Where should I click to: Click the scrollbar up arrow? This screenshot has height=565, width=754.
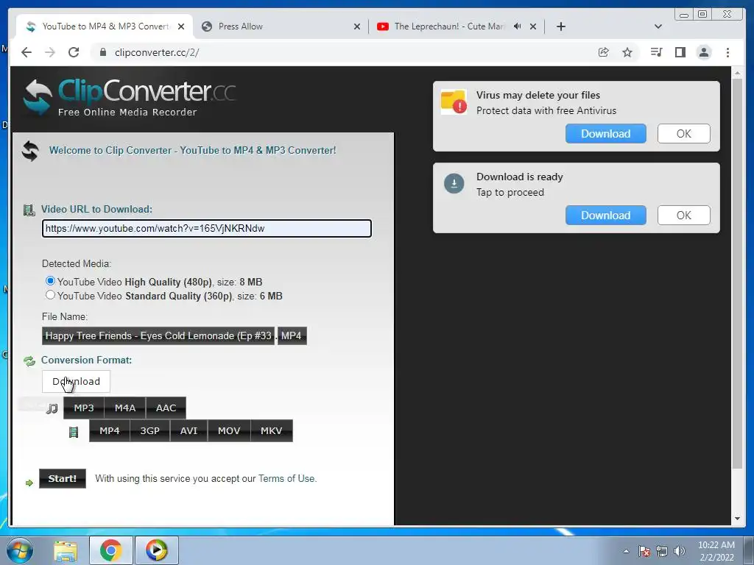[x=737, y=73]
